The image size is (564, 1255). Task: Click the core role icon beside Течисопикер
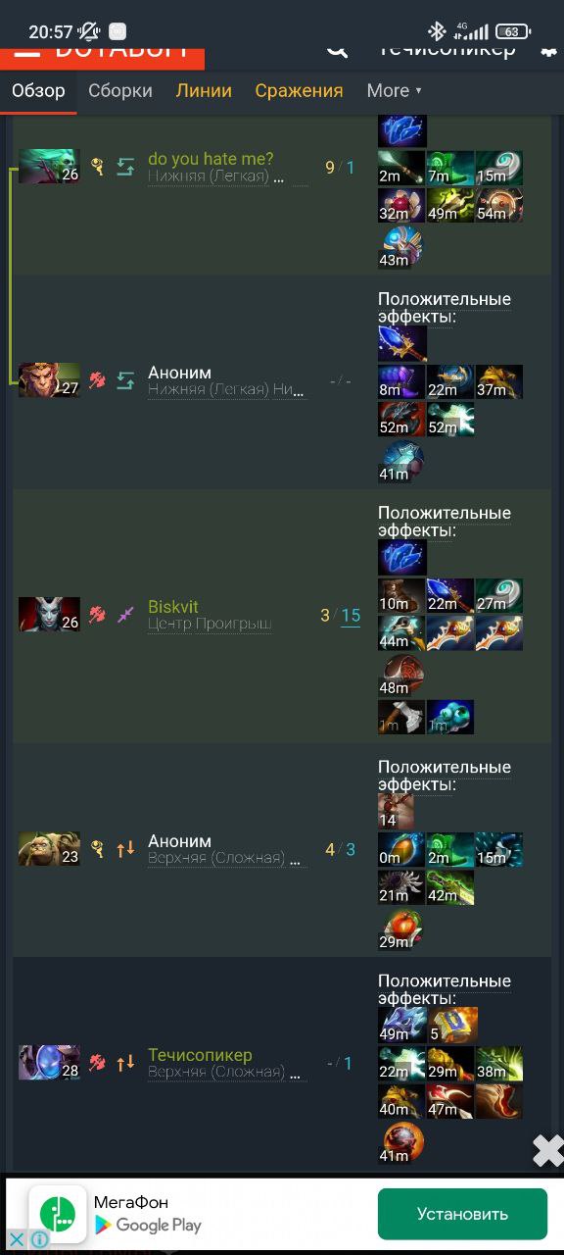click(x=97, y=1062)
